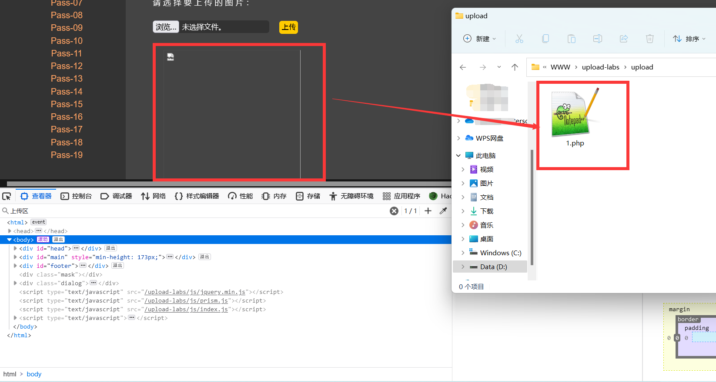This screenshot has height=382, width=716.
Task: Select 图片 folder in navigation pane
Action: point(486,183)
